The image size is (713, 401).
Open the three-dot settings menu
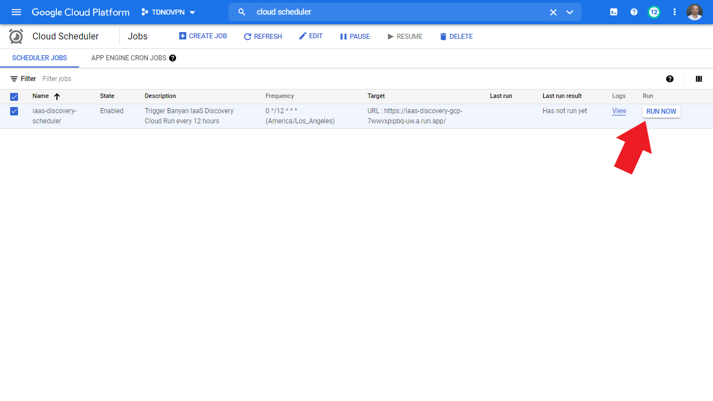[675, 12]
